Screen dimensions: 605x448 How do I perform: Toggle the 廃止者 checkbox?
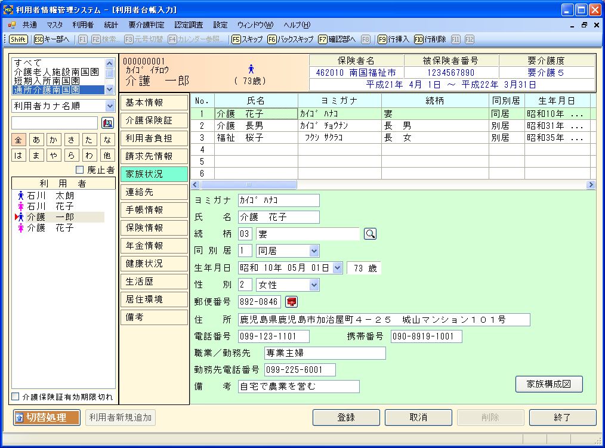coord(80,171)
